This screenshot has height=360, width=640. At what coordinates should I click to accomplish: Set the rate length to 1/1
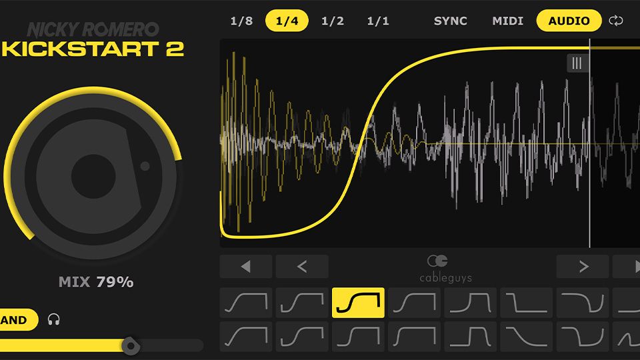tap(378, 21)
